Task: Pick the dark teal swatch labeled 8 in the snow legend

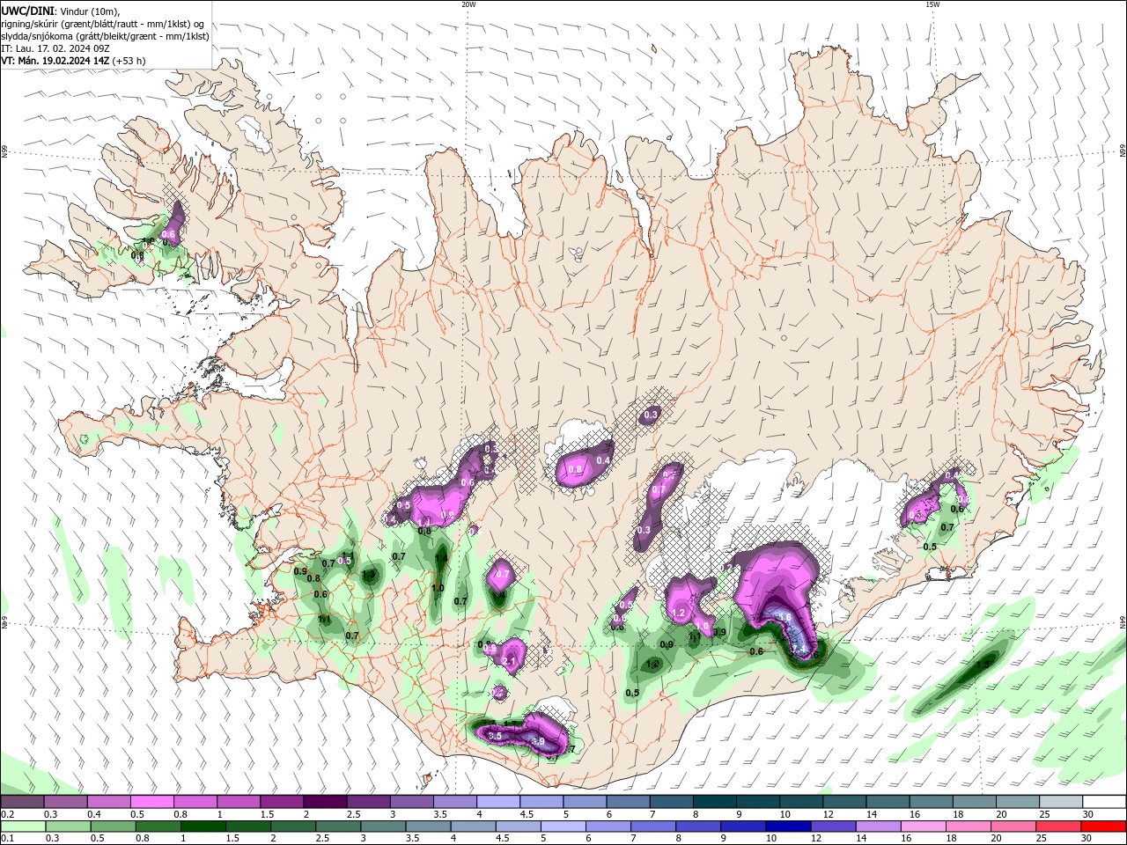Action: point(715,802)
